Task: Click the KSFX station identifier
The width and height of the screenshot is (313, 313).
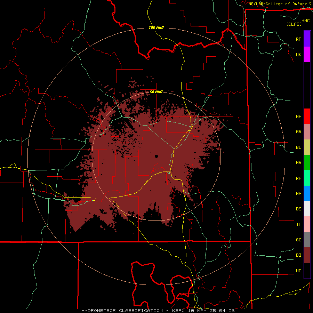Action: point(179,311)
